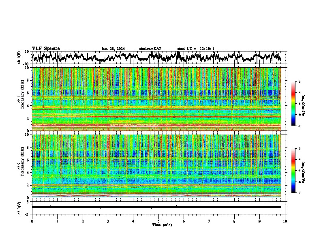Viewport: 321px width, 248px height.
Task: Click time axis tick label "3"
Action: [x=108, y=221]
